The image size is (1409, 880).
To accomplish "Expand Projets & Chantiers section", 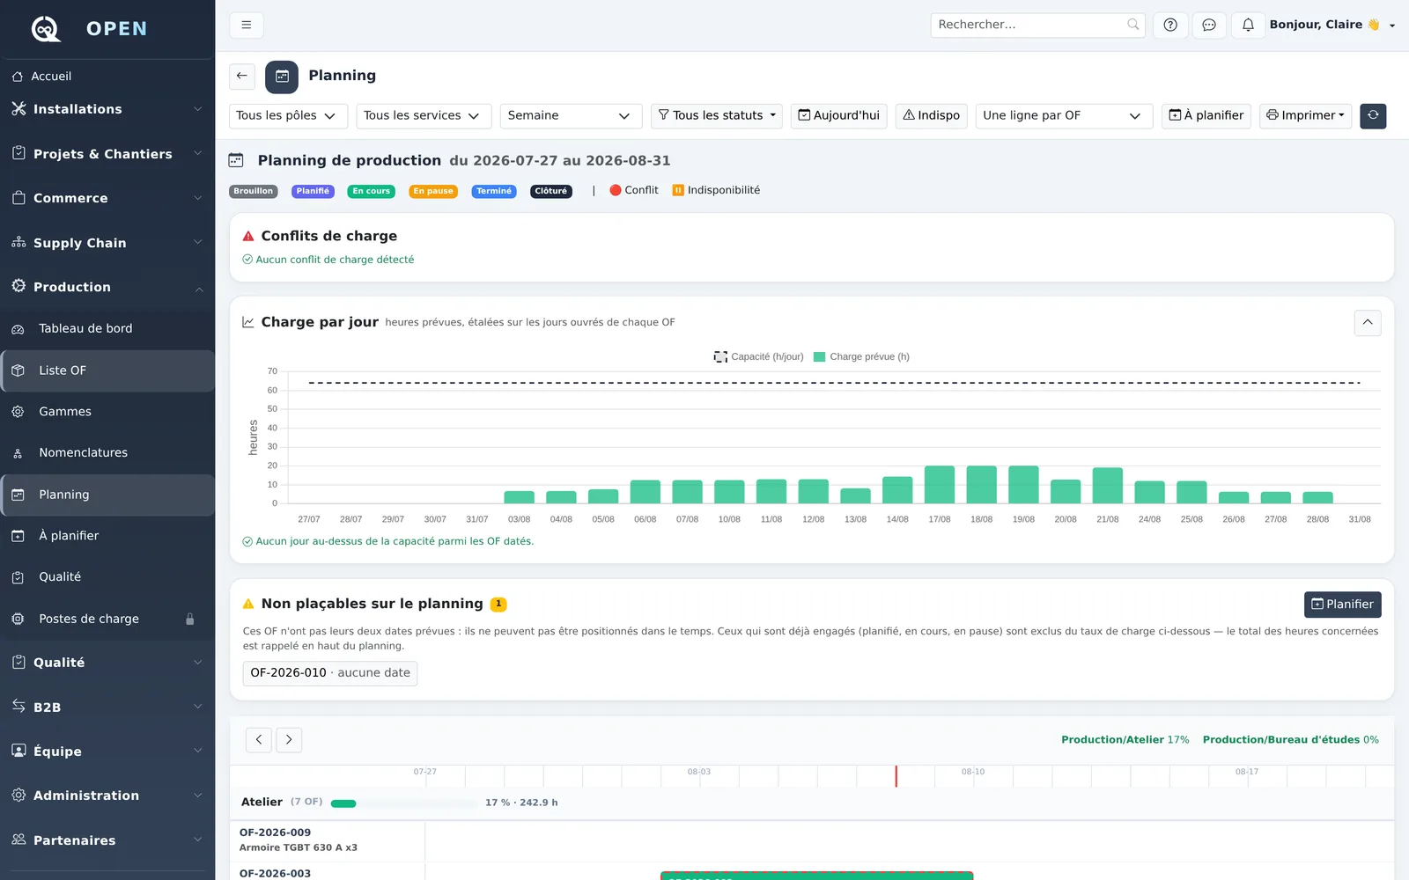I will pyautogui.click(x=107, y=154).
